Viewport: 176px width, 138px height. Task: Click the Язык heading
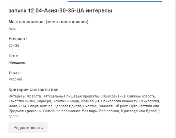coord(15,73)
